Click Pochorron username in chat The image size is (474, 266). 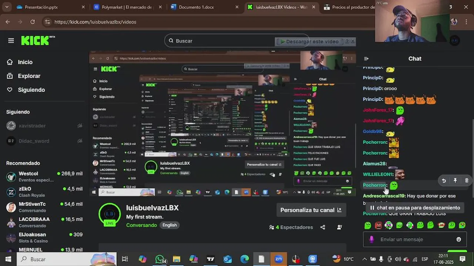pos(374,185)
